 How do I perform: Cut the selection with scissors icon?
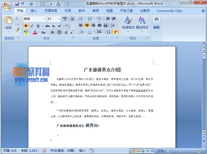pos(17,18)
